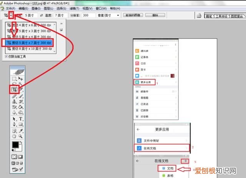Switch to Standard edit mode
This screenshot has height=178, width=246.
click(x=14, y=156)
